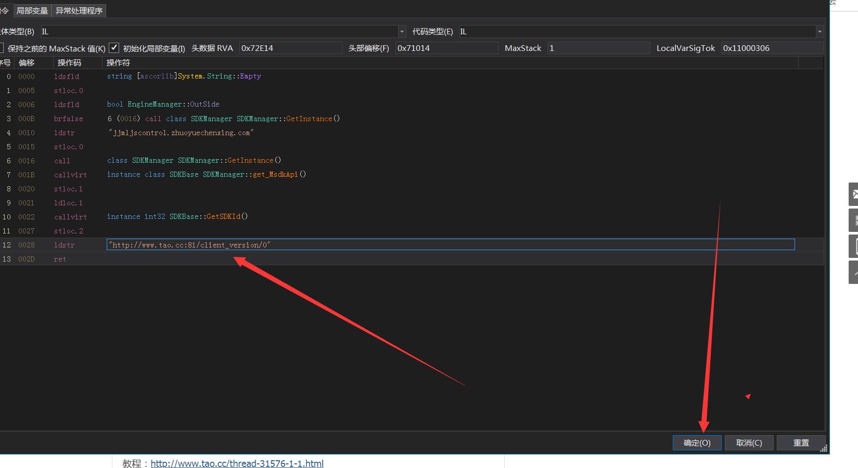
Task: Click the mobile device icon on right sidebar
Action: tap(853, 246)
